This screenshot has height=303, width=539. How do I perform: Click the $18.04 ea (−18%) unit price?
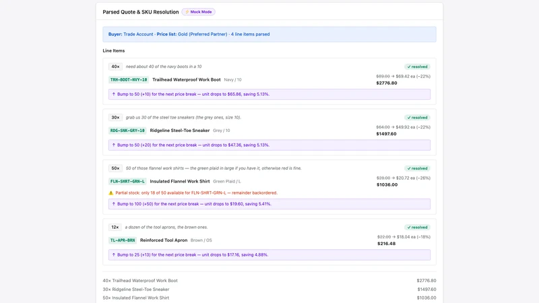tap(414, 237)
